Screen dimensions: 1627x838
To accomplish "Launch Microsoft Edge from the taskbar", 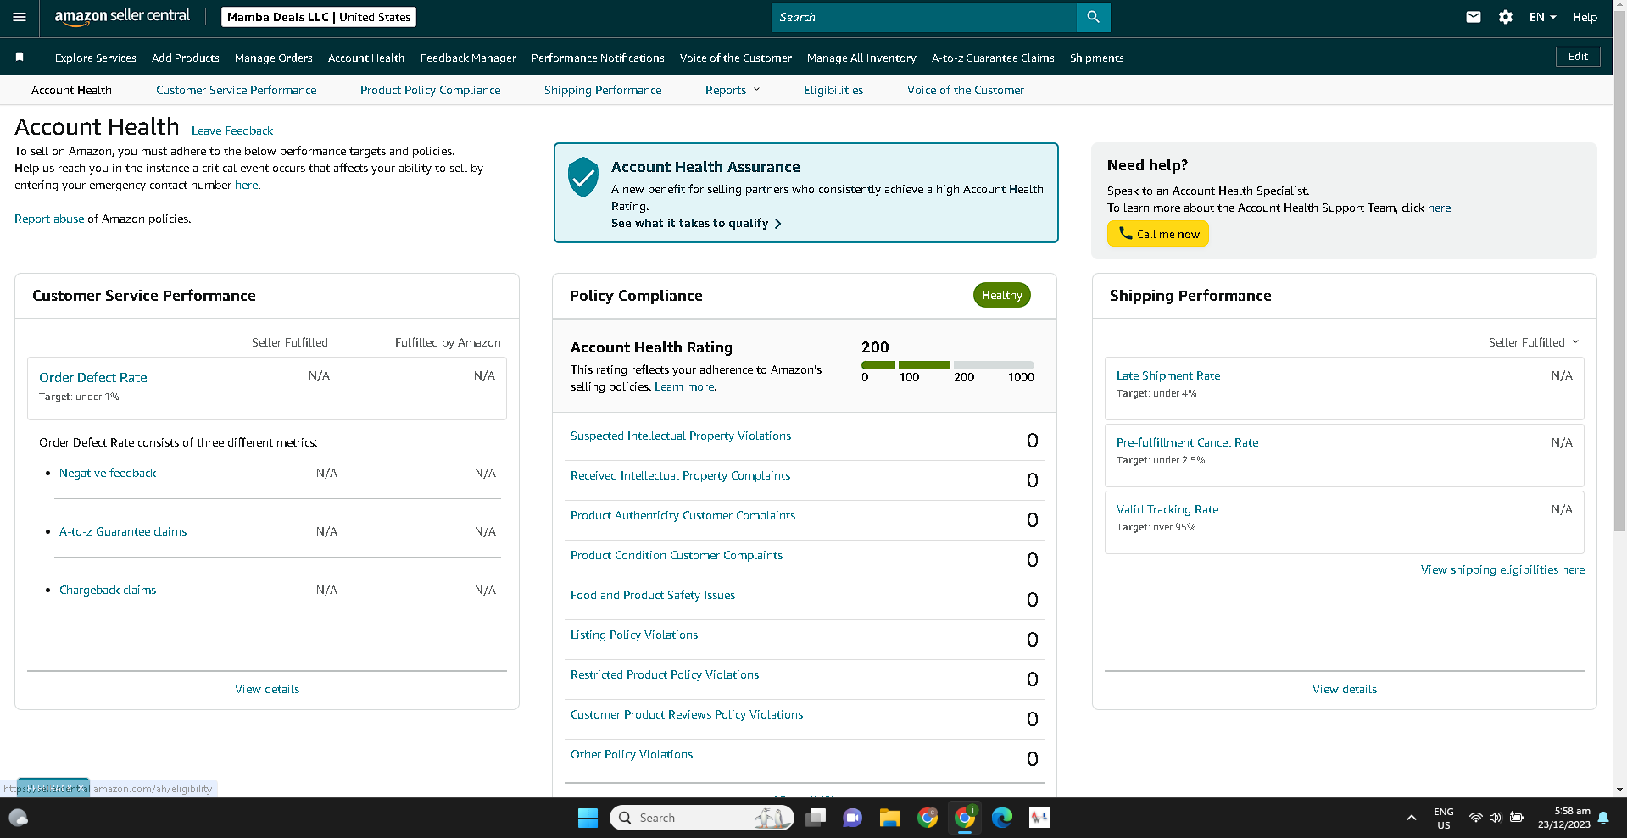I will pos(1002,818).
